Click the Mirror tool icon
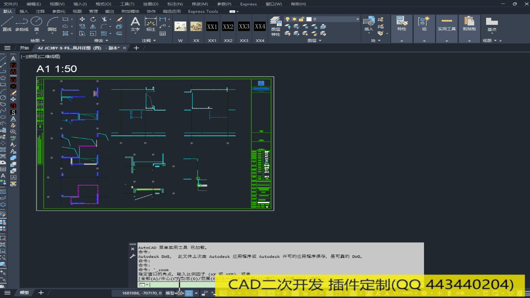The height and width of the screenshot is (298, 530). 93,26
